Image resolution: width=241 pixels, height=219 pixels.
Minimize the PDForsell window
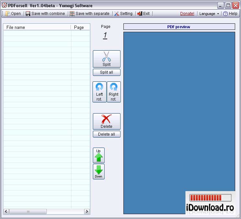(221, 6)
